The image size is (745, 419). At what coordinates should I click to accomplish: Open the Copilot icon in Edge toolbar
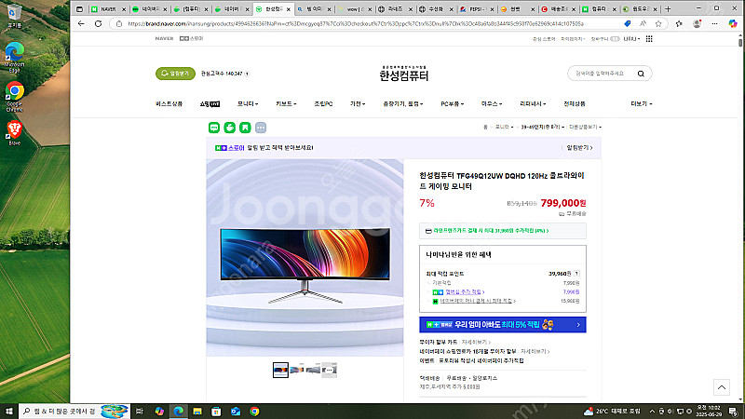[733, 24]
